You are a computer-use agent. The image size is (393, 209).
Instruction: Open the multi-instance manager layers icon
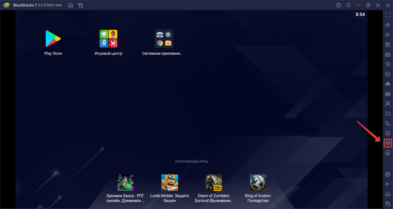[388, 143]
